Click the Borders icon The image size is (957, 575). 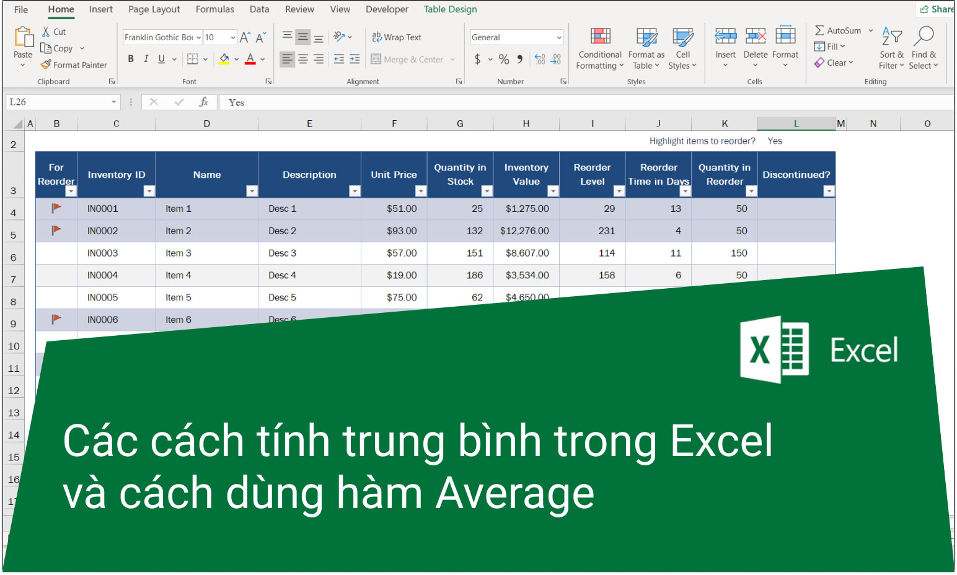193,59
